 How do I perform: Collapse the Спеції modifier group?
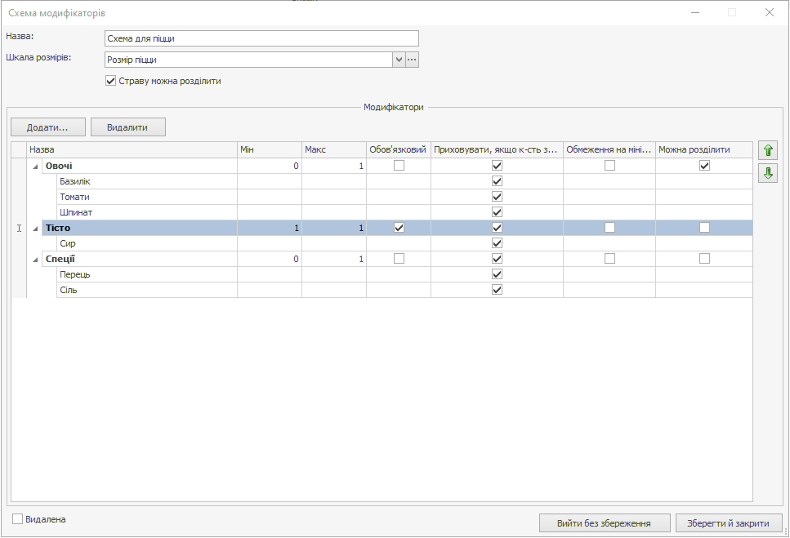(35, 260)
